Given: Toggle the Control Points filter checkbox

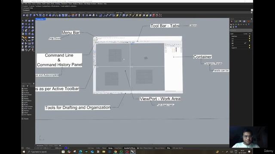Looking at the screenshot, I should [23, 107].
